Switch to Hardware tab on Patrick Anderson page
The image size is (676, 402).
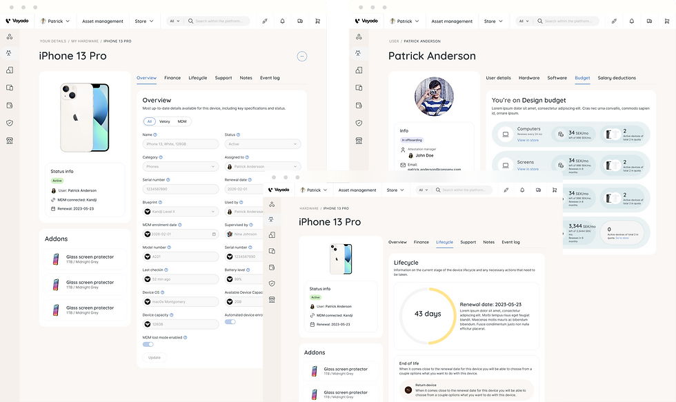(x=529, y=78)
